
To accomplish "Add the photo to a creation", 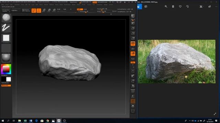I will point(146,6).
